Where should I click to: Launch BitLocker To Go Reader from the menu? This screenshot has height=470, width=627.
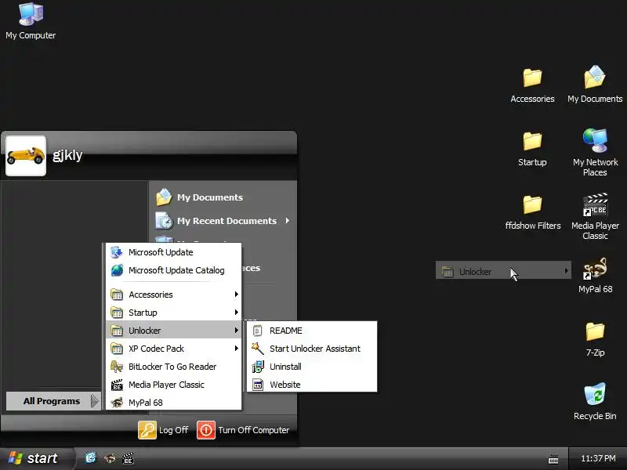point(173,367)
